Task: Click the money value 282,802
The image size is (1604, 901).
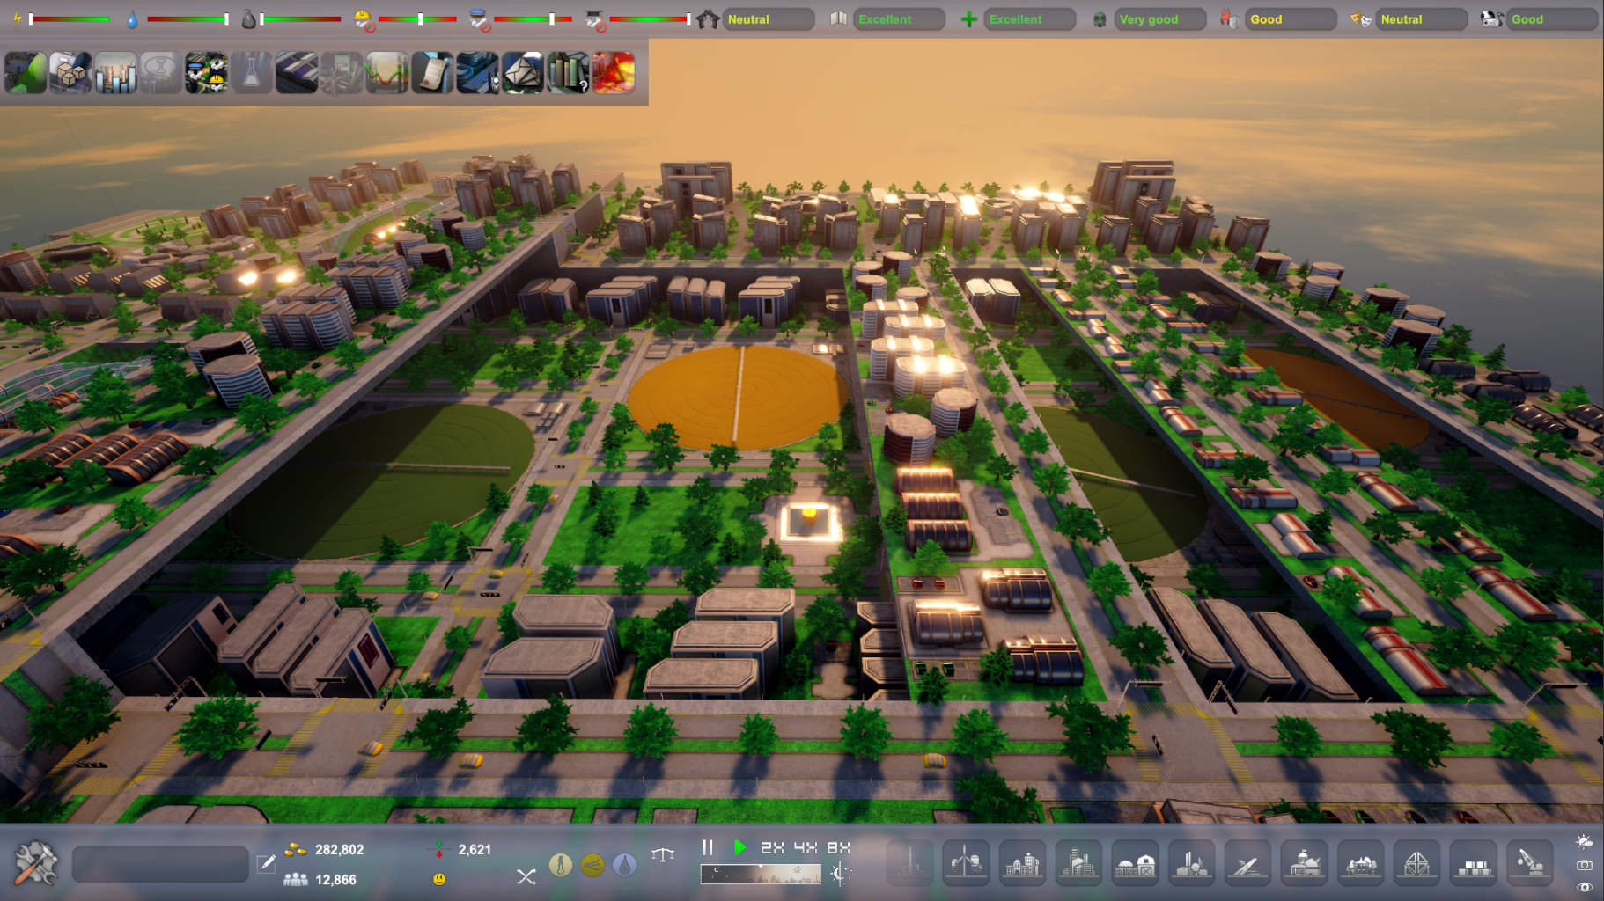Action: [x=339, y=850]
